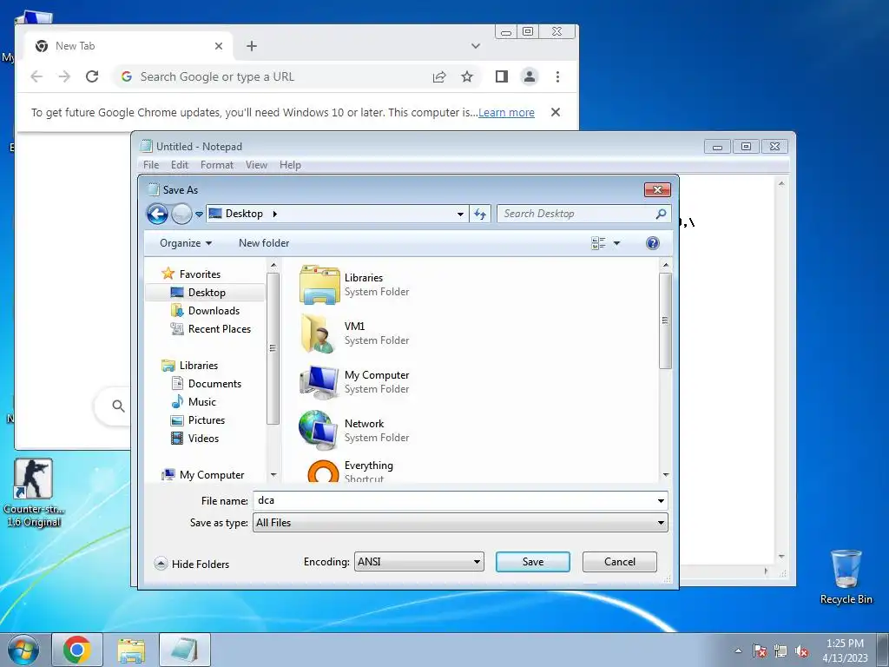889x667 pixels.
Task: Click the Save As forward arrow button
Action: click(x=181, y=214)
